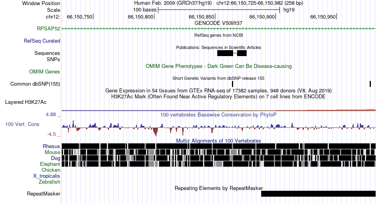
Task: Click the chr12:66,150,725-66,150,982 position text
Action: [x=260, y=3]
